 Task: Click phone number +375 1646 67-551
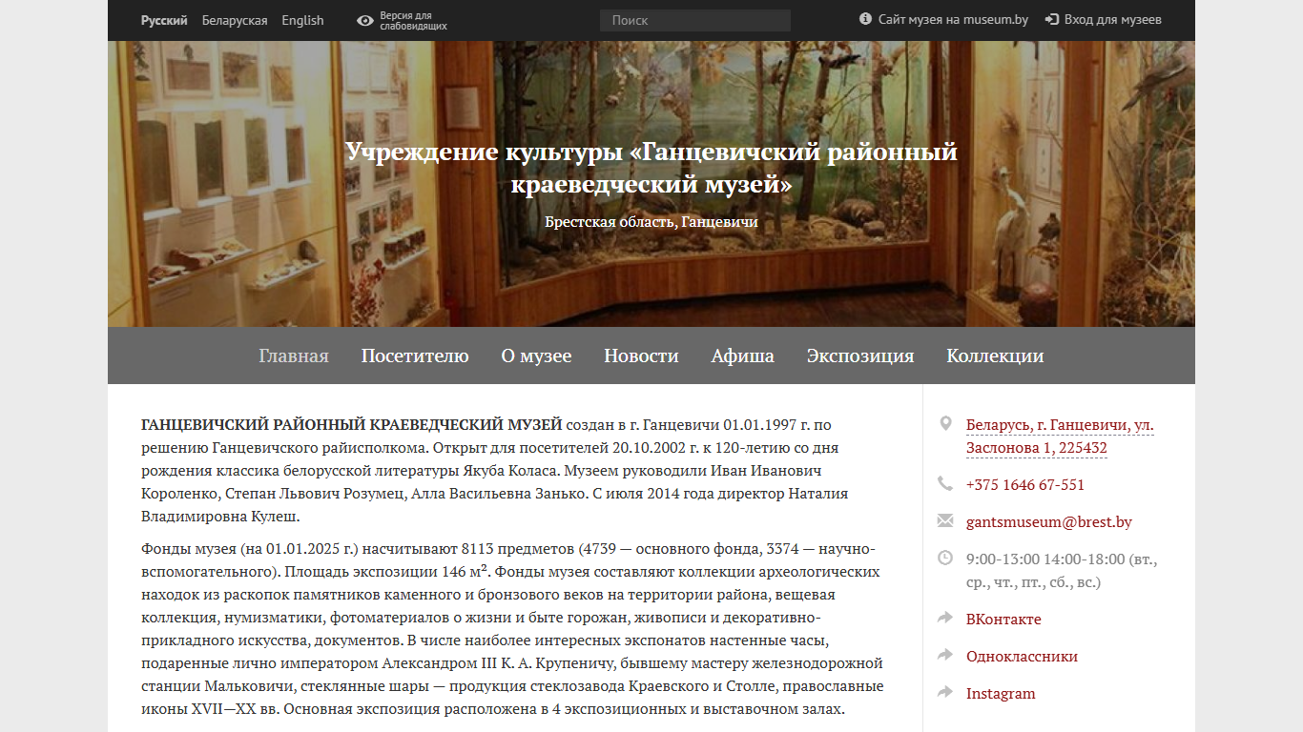click(1025, 484)
